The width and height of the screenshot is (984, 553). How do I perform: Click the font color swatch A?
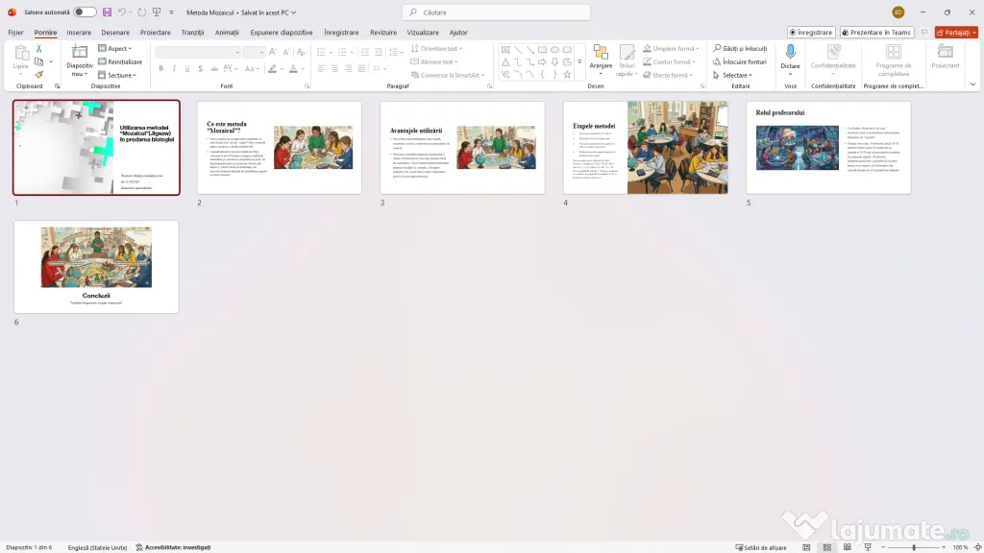tap(292, 68)
